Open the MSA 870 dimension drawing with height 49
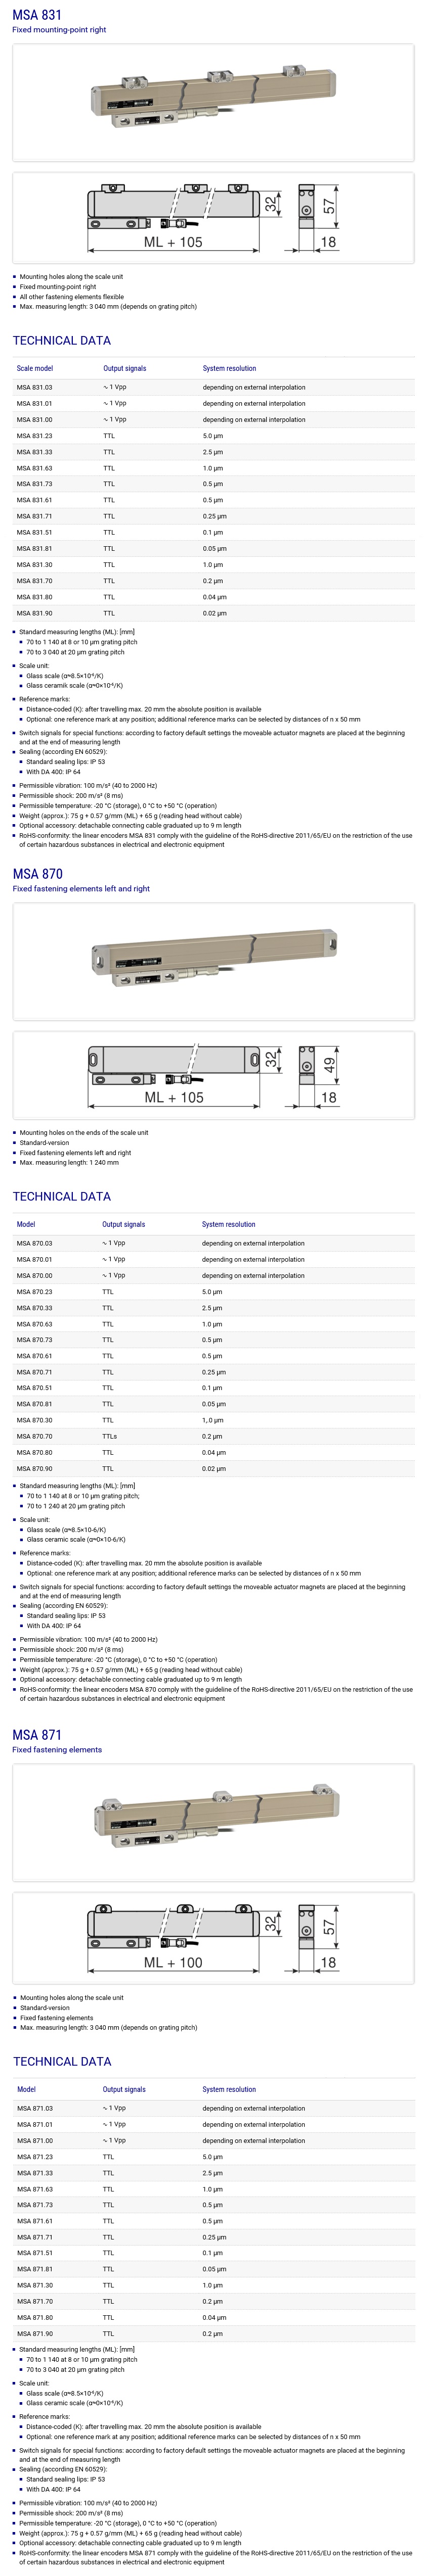Image resolution: width=429 pixels, height=2576 pixels. [212, 1075]
